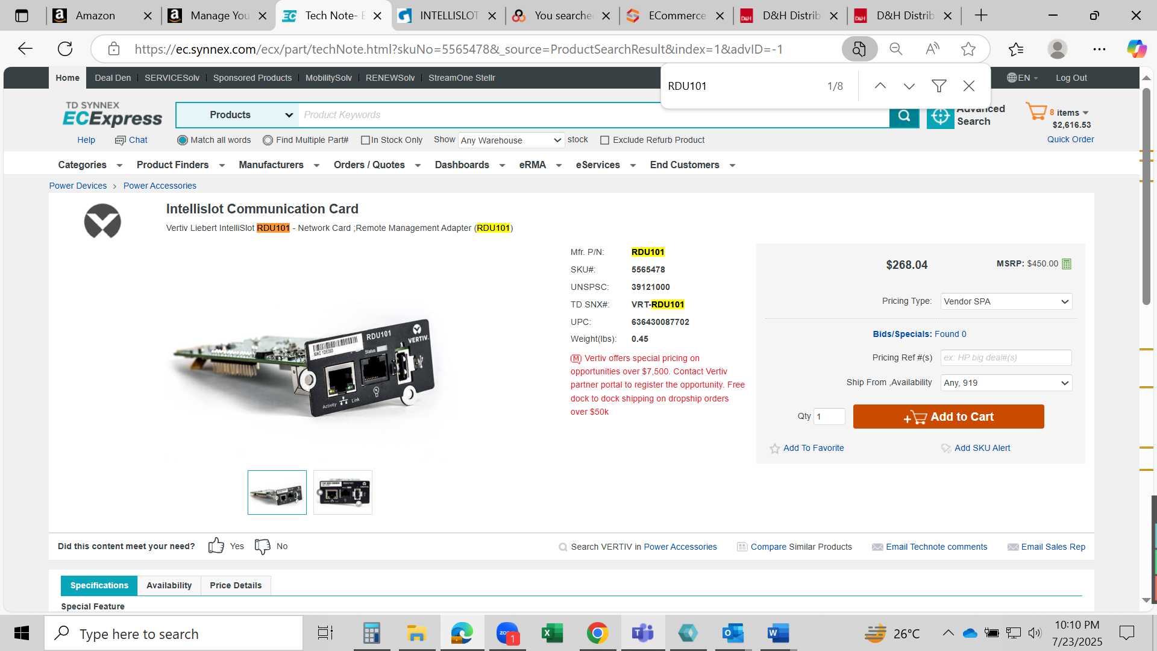Image resolution: width=1157 pixels, height=651 pixels.
Task: Go to previous find result
Action: point(880,86)
